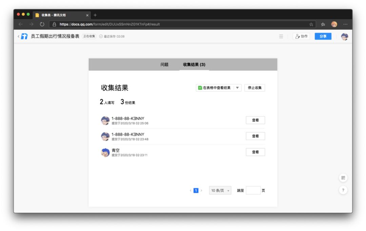Click the Tencent Docs form logo

coord(24,36)
